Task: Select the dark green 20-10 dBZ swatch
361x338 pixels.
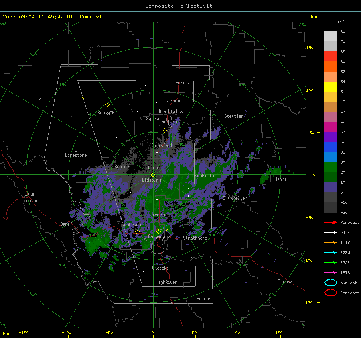Action: (x=331, y=177)
